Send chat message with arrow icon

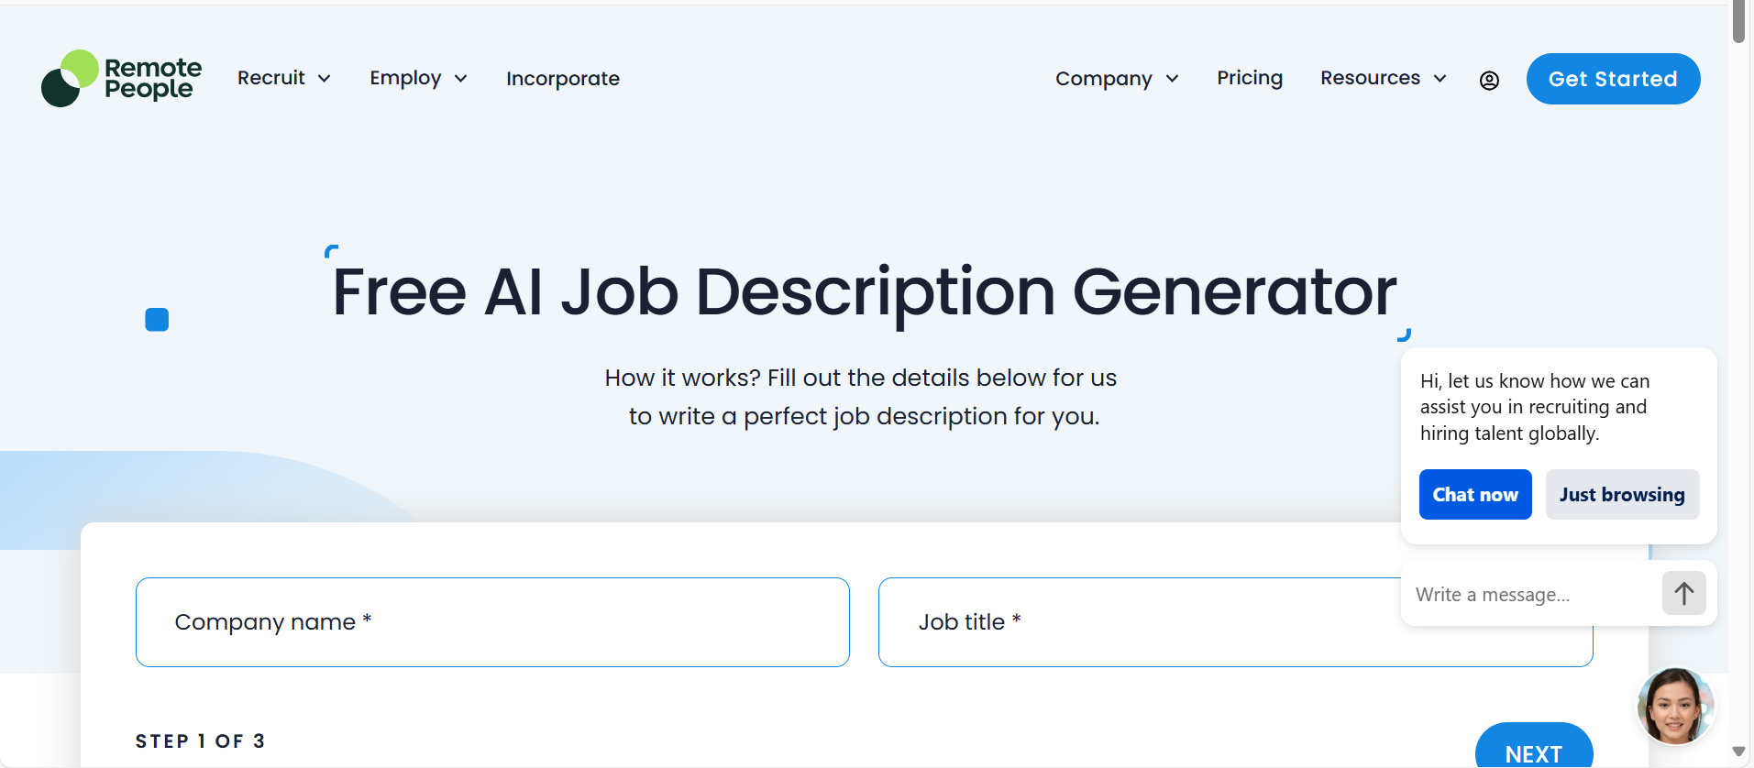point(1683,594)
